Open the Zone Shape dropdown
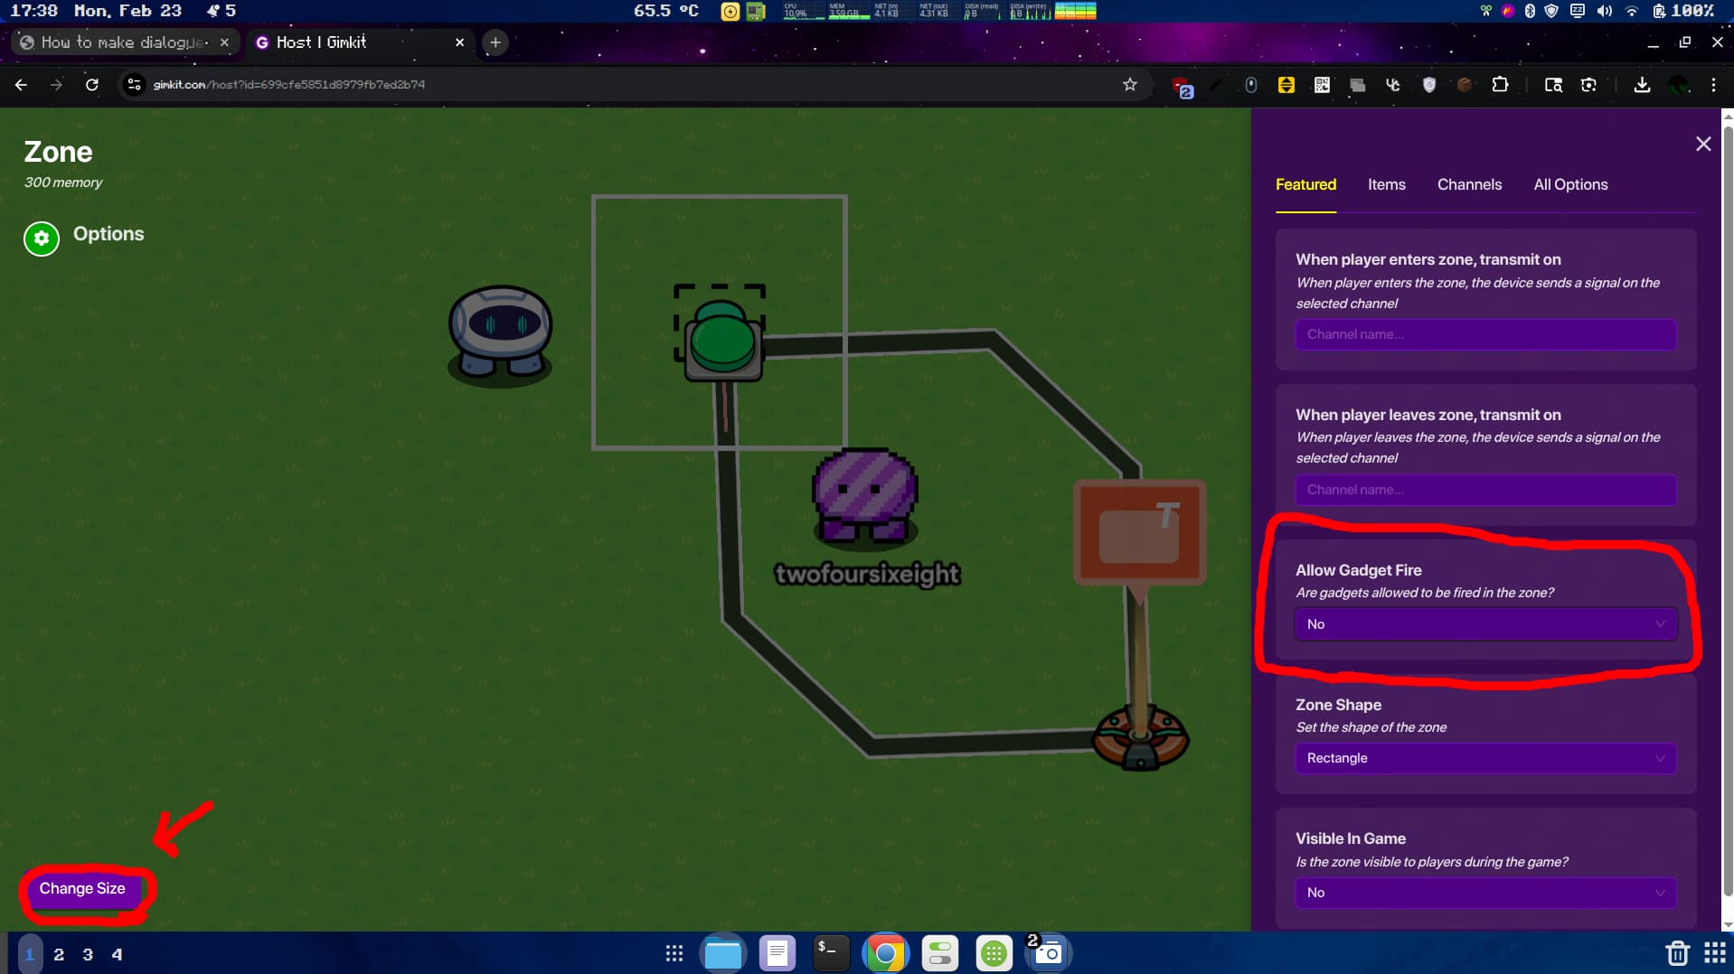Viewport: 1734px width, 974px height. [1484, 758]
